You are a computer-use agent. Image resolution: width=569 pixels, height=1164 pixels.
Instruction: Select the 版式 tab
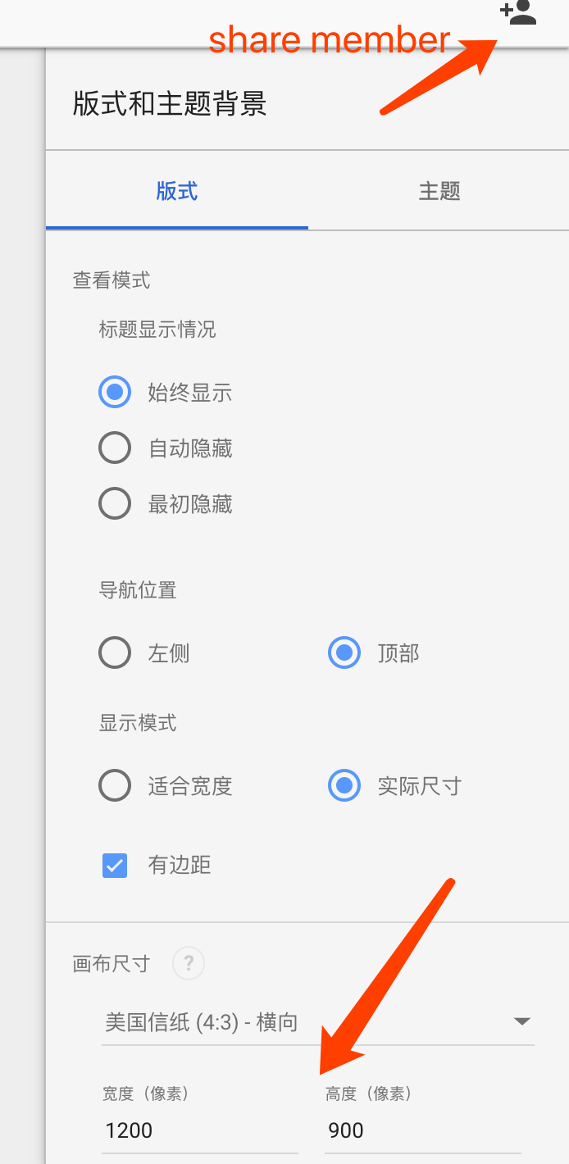pos(176,190)
